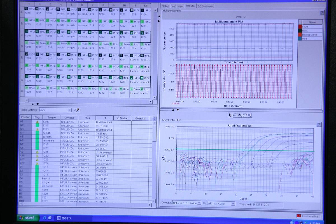Activate the zoom-in magnifier tool
The width and height of the screenshot is (336, 224).
(x=240, y=115)
